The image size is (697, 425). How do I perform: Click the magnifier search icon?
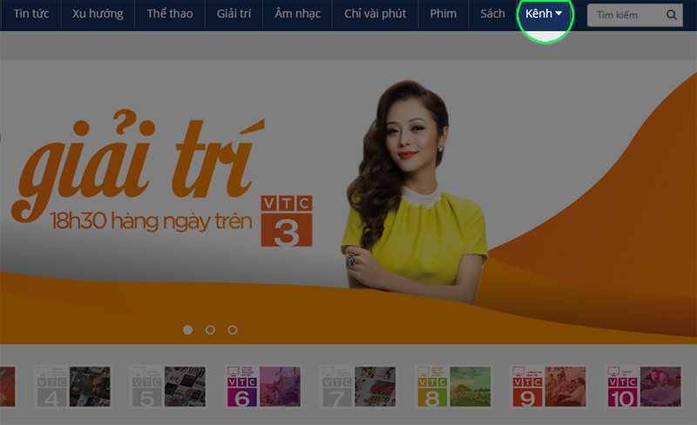point(672,15)
